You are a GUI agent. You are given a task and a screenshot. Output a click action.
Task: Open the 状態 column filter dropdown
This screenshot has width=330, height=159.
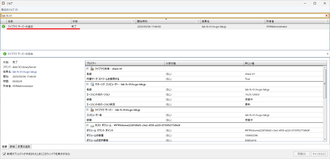(x=134, y=21)
